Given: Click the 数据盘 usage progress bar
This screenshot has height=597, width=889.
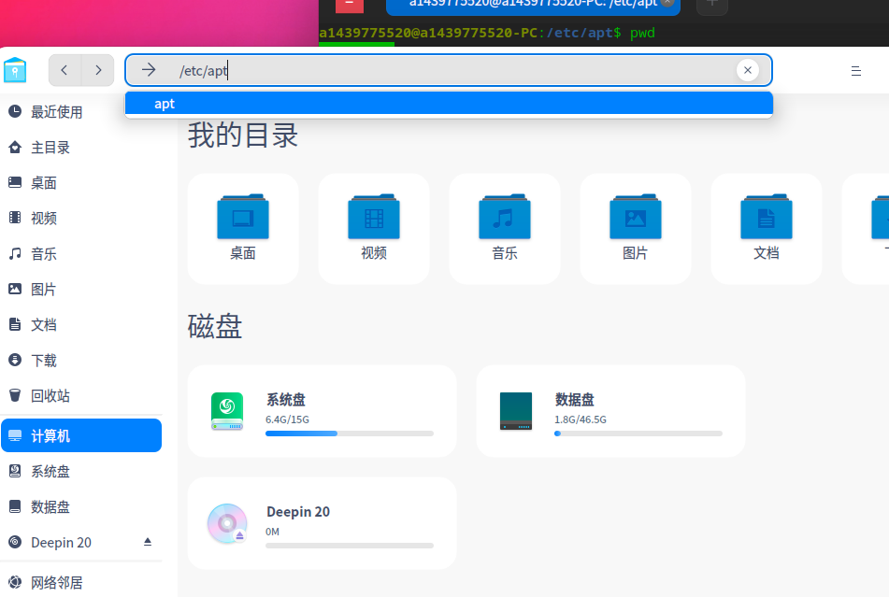Looking at the screenshot, I should click(x=638, y=434).
